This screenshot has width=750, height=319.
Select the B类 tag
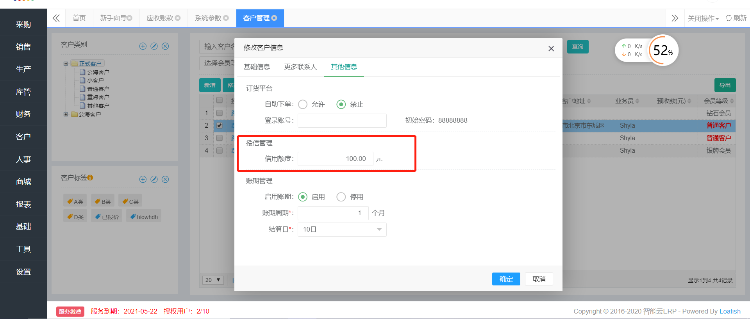(x=103, y=201)
